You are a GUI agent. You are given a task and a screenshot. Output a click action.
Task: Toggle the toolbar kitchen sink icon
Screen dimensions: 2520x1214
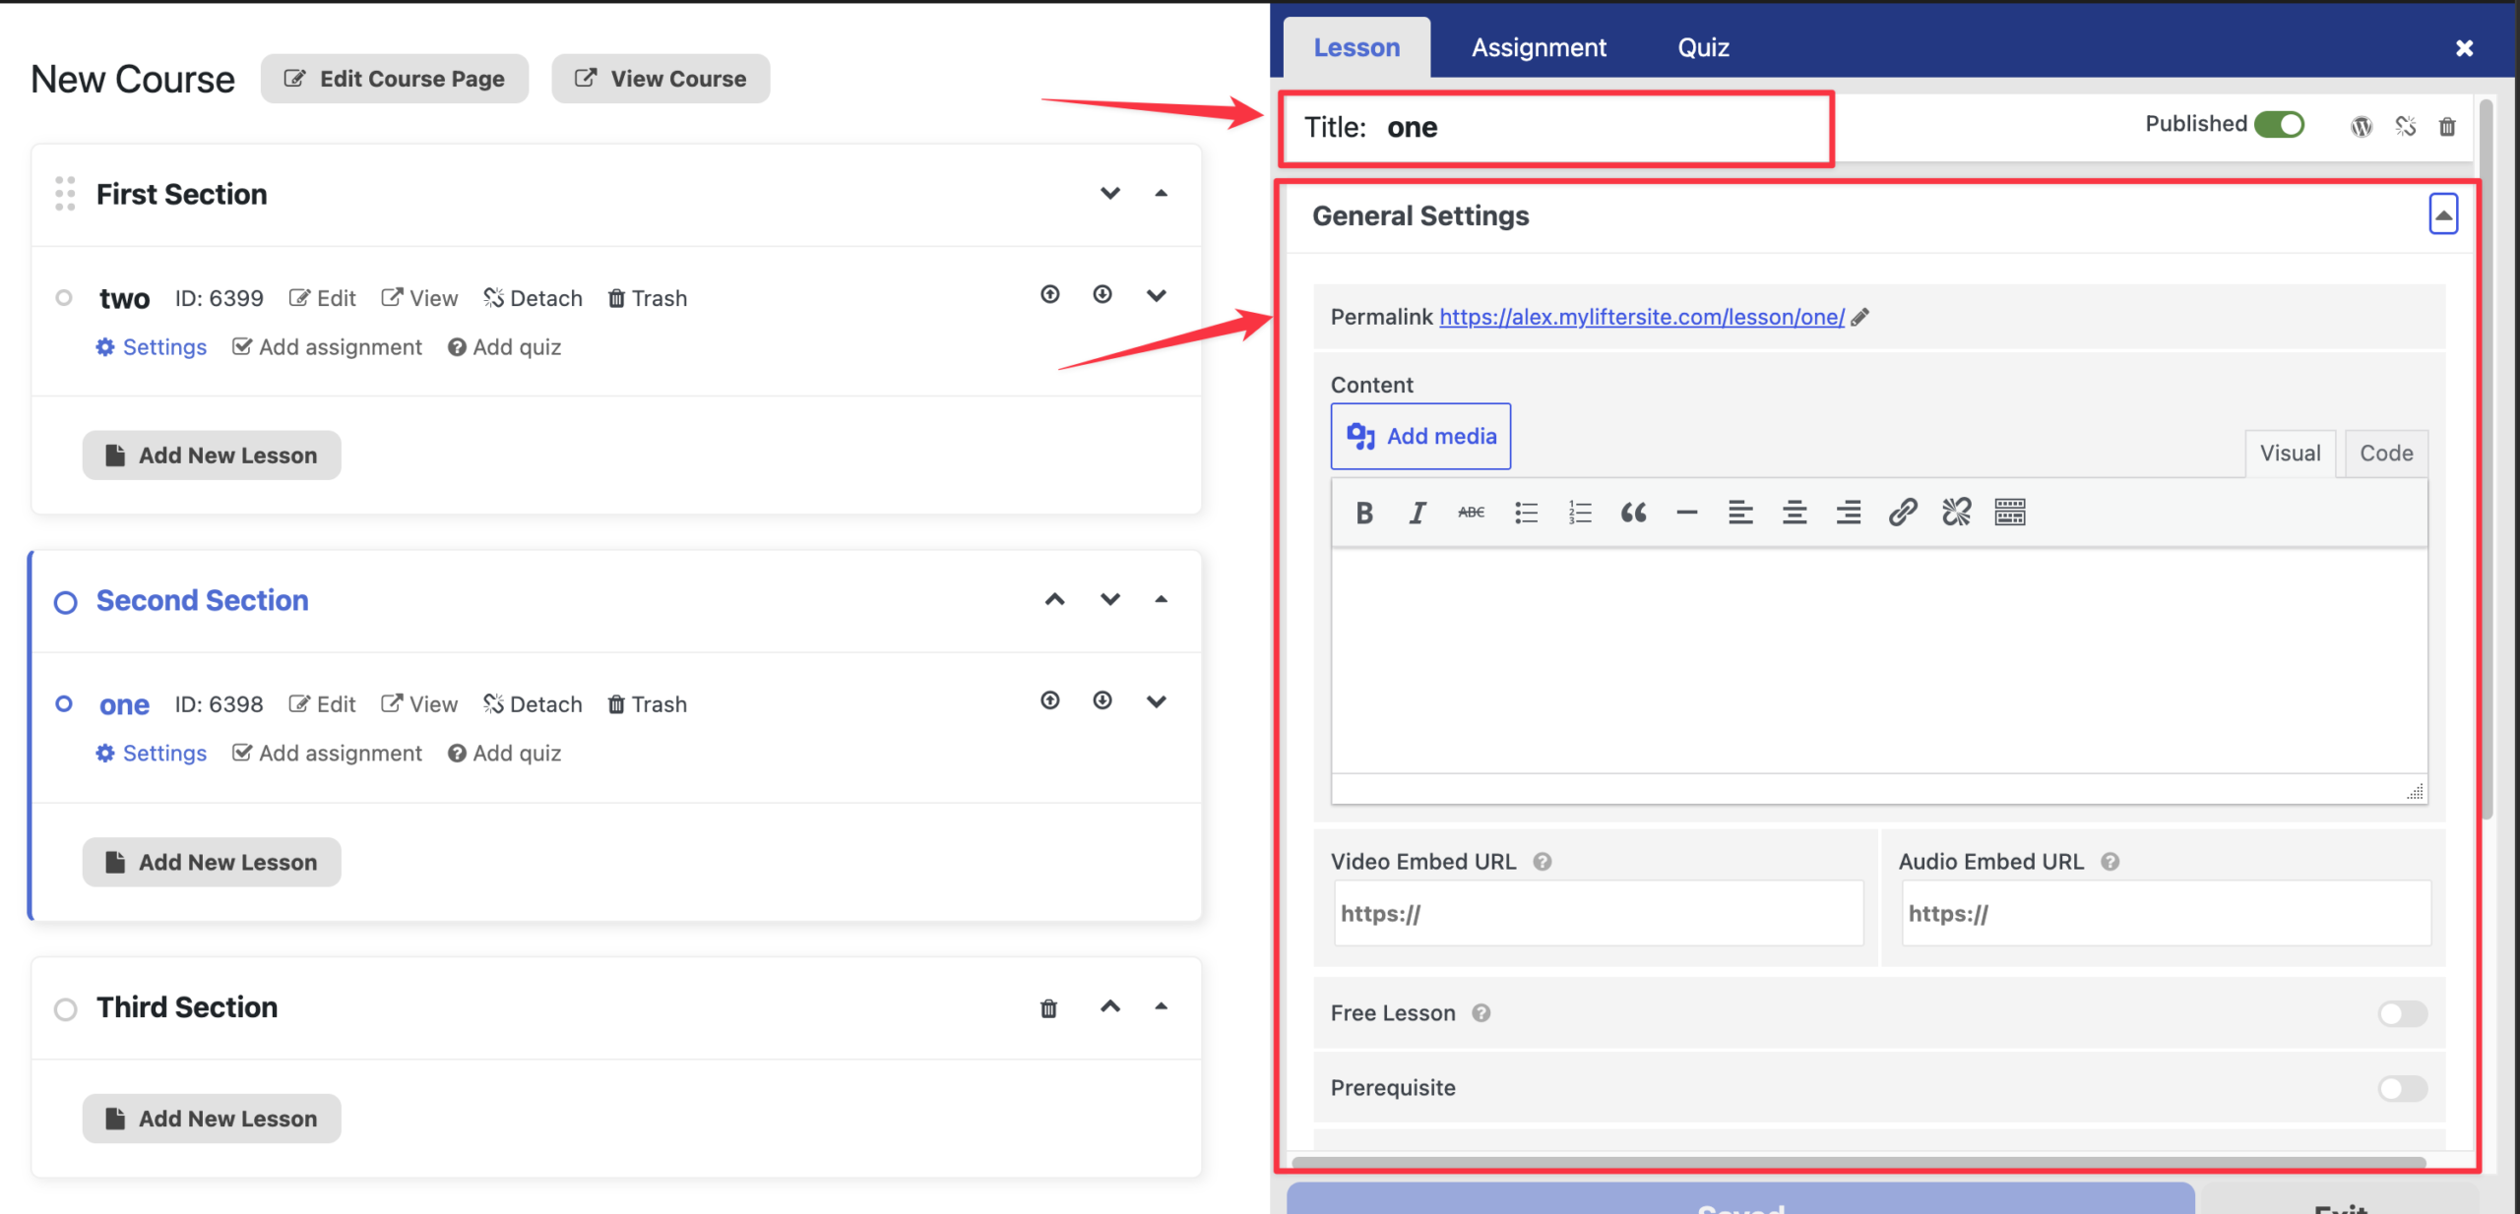tap(2010, 513)
